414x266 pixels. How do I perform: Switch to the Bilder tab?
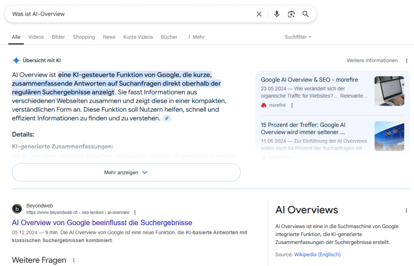(x=58, y=37)
